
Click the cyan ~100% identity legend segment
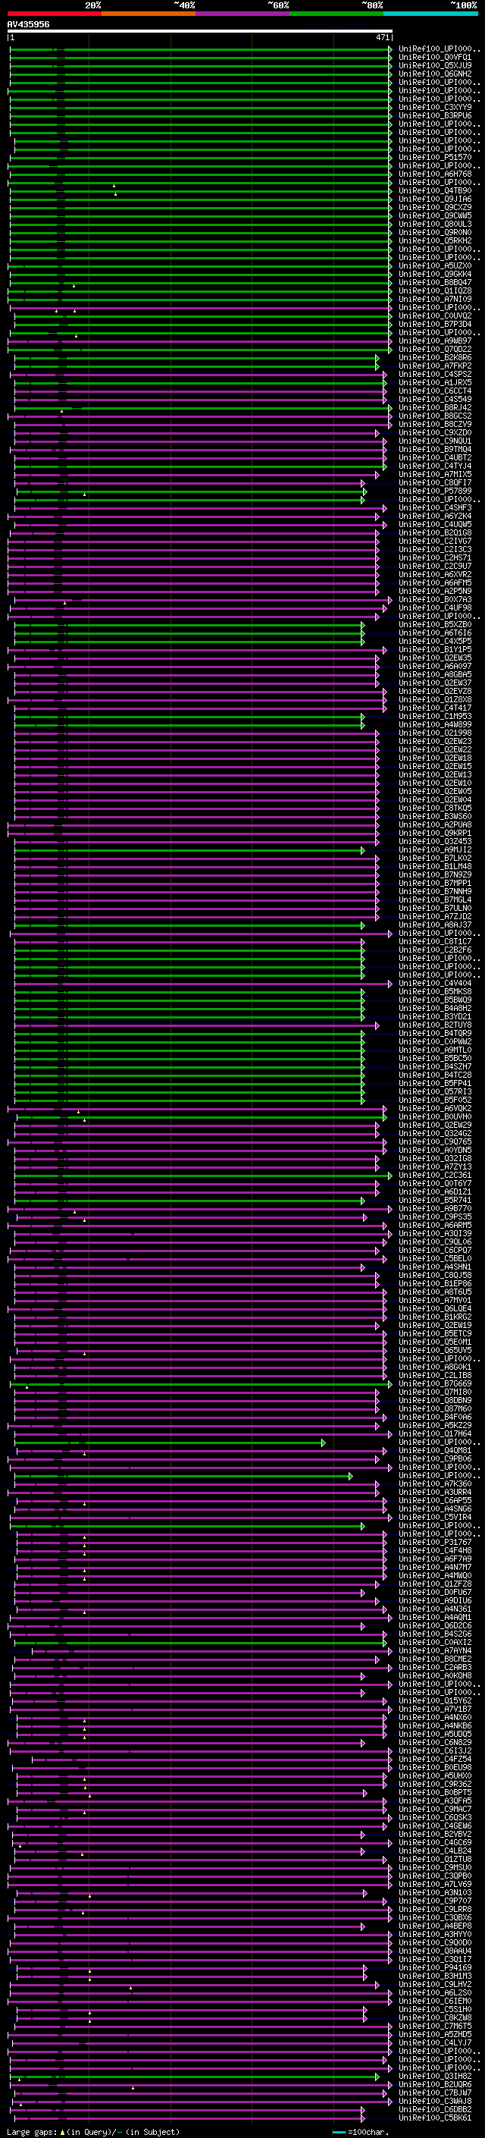click(x=430, y=14)
